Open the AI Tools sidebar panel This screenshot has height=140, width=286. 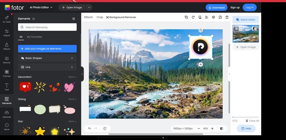(7, 19)
